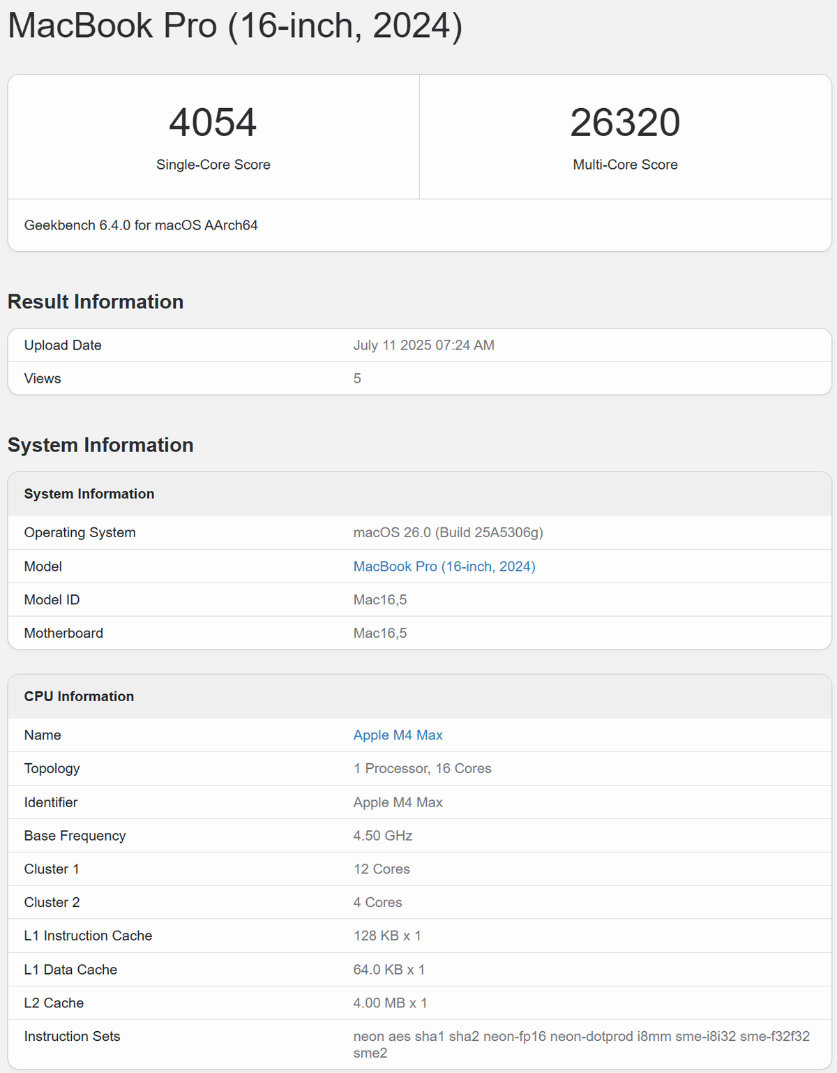Click the Upload Date value July 11 2025

click(424, 345)
